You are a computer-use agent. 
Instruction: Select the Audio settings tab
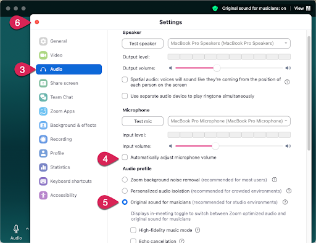coord(69,70)
